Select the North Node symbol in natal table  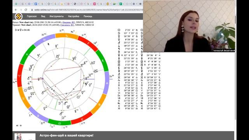coord(119,61)
